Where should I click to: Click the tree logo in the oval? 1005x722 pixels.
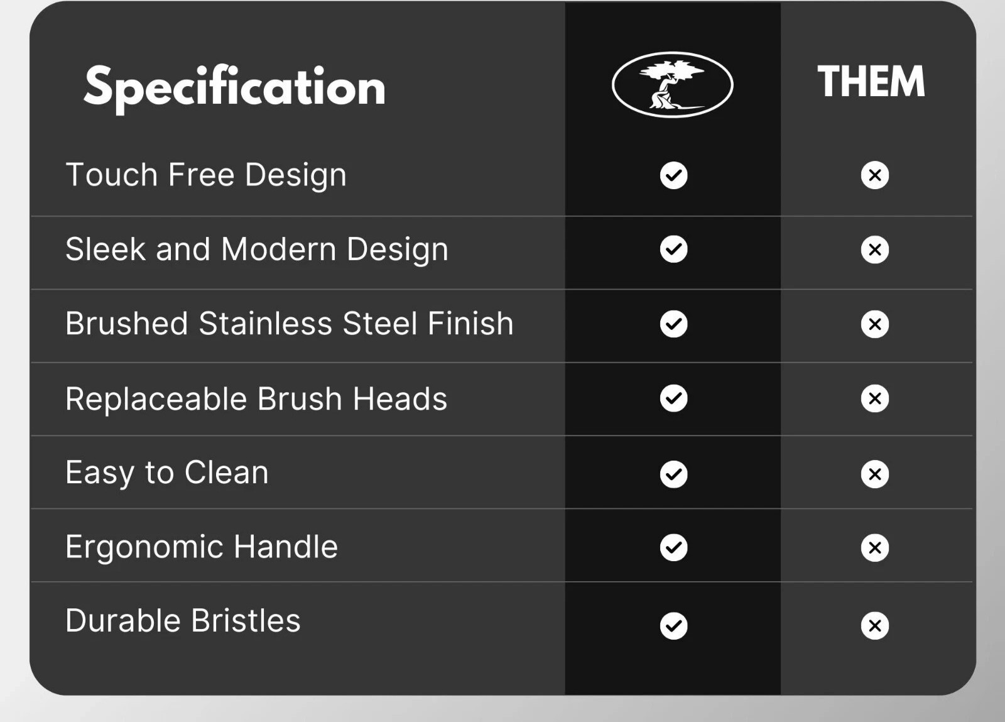[x=673, y=84]
